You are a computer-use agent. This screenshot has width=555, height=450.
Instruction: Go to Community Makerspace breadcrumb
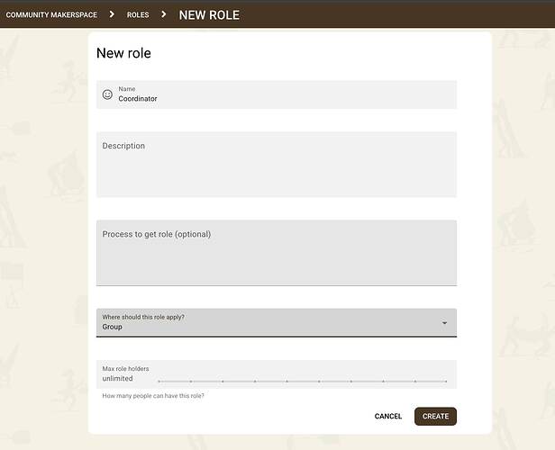pyautogui.click(x=51, y=14)
